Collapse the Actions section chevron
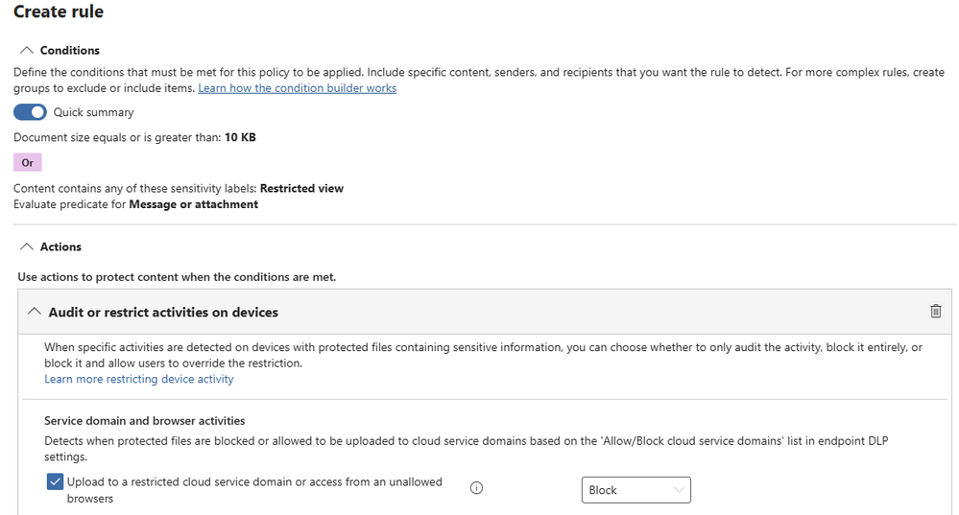Viewport: 959px width, 515px height. pyautogui.click(x=26, y=247)
